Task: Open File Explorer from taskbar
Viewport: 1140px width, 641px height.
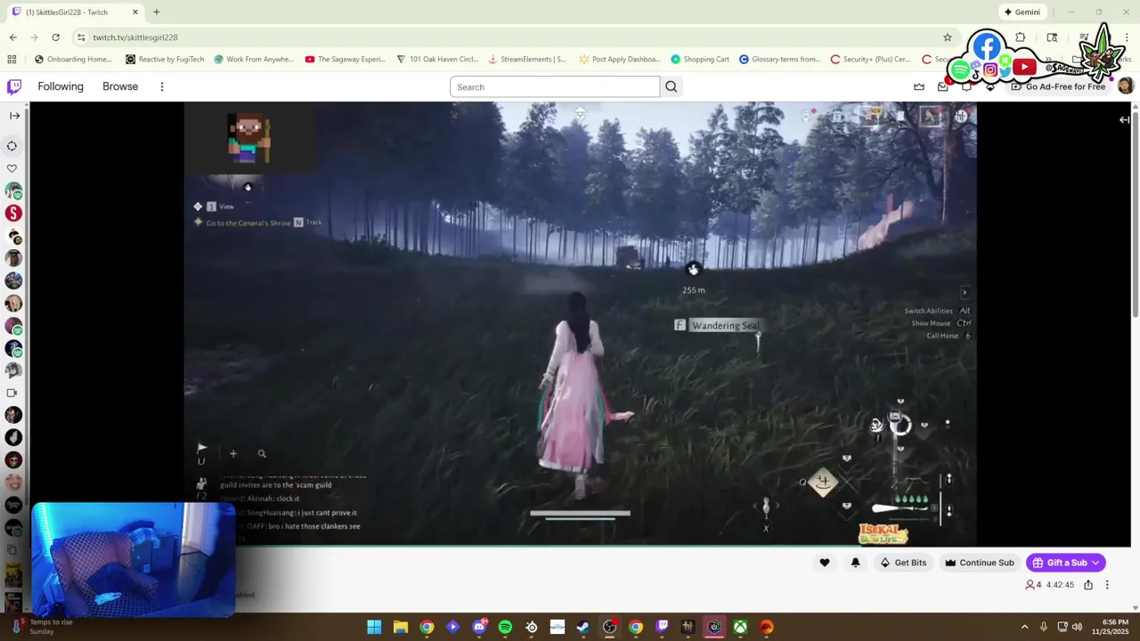Action: (401, 627)
